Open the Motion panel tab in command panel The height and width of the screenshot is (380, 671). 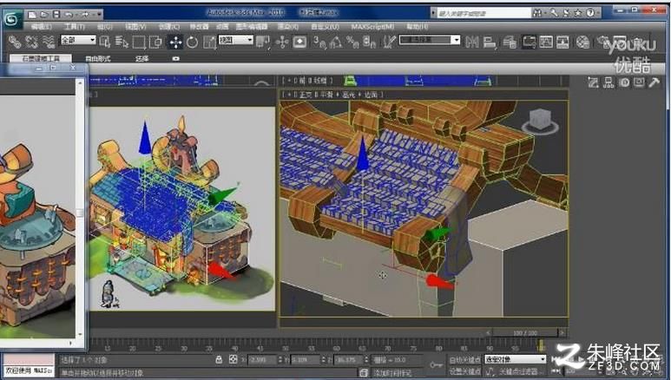coord(624,82)
